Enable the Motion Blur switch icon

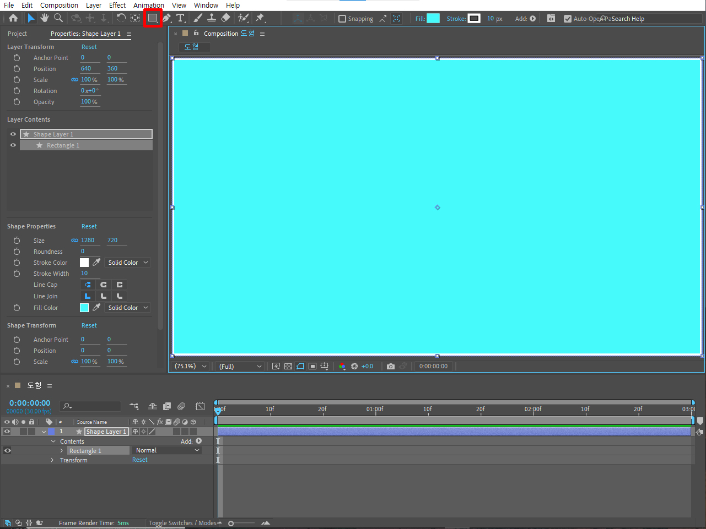coord(181,406)
